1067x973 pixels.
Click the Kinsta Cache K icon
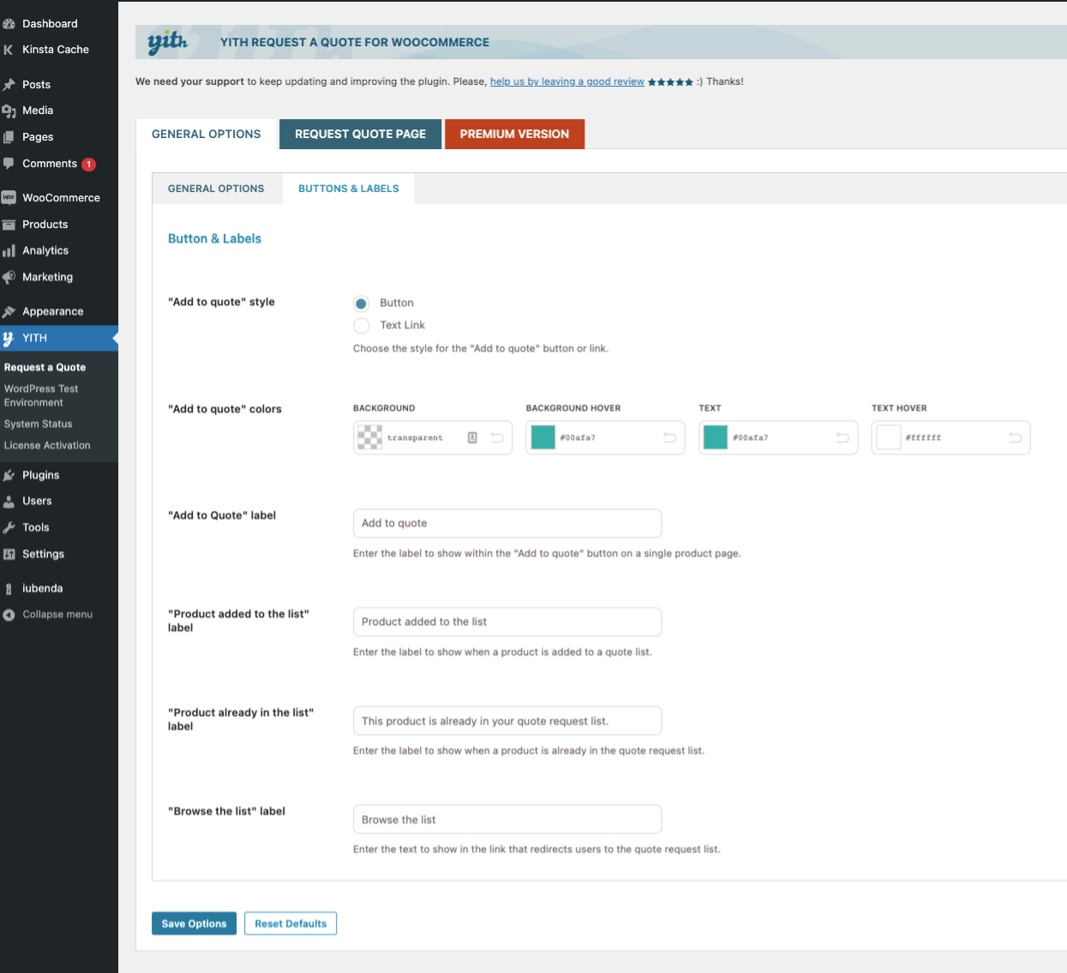(x=9, y=50)
